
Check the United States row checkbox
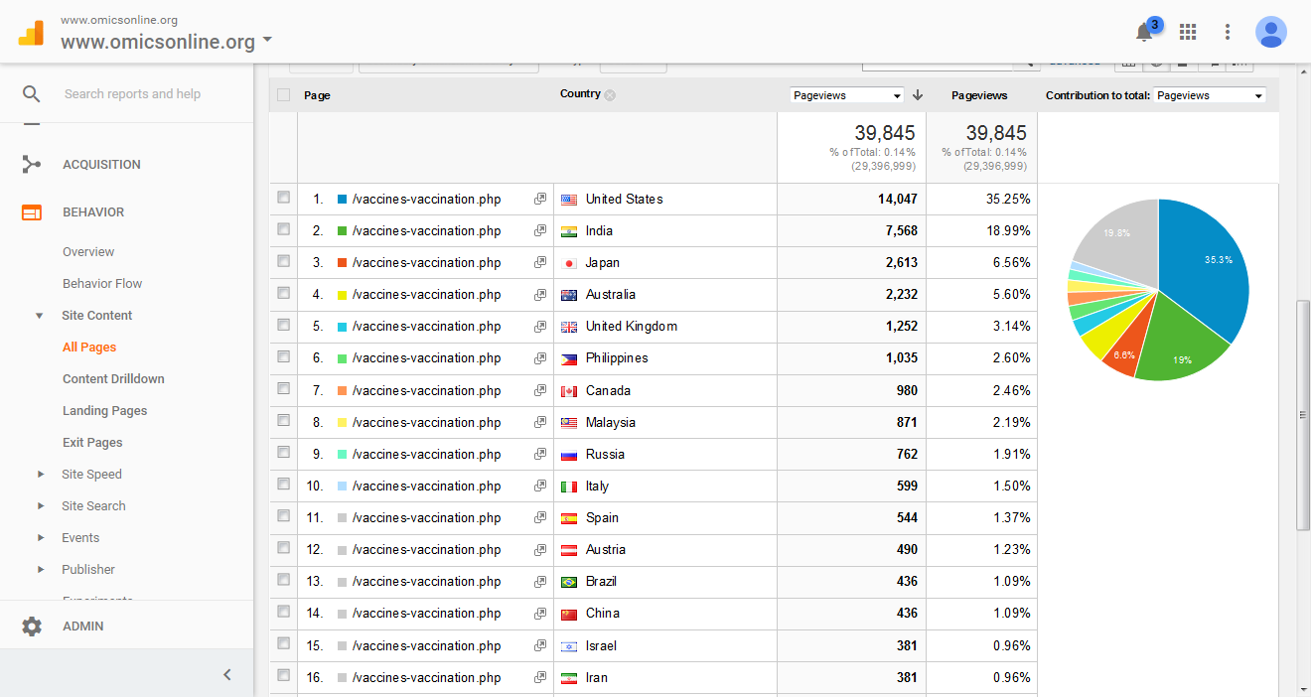pyautogui.click(x=284, y=198)
